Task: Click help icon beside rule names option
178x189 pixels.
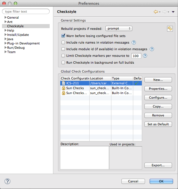Action: coord(133,42)
